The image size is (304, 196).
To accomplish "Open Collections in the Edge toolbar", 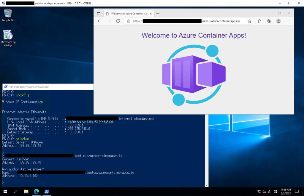I will (268, 21).
